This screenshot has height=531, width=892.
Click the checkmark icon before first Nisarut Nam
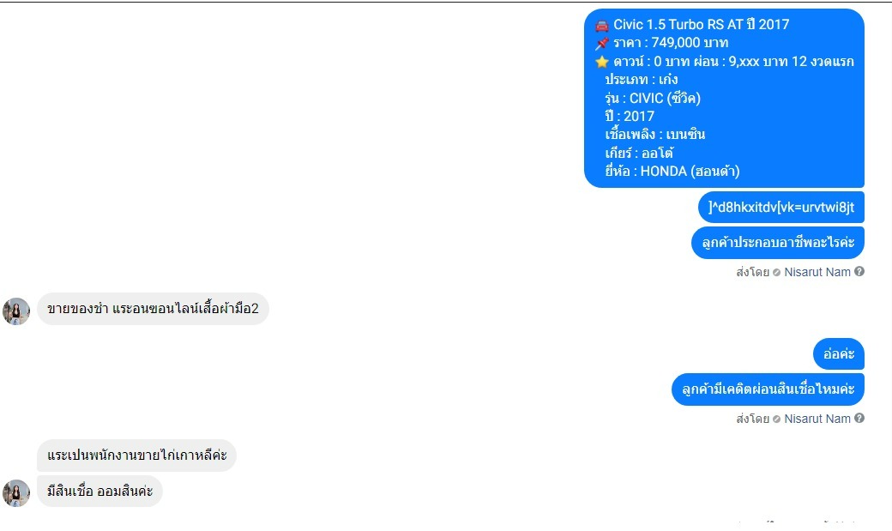[776, 273]
